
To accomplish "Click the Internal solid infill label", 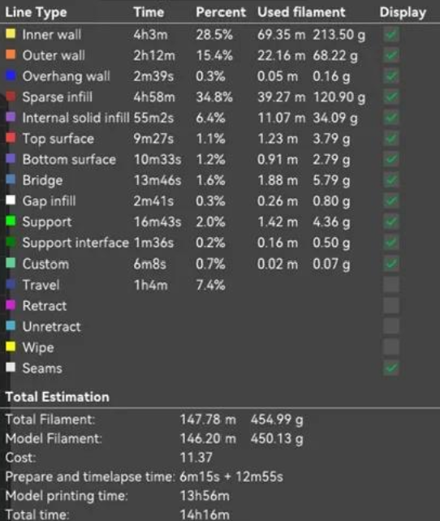I will (75, 118).
